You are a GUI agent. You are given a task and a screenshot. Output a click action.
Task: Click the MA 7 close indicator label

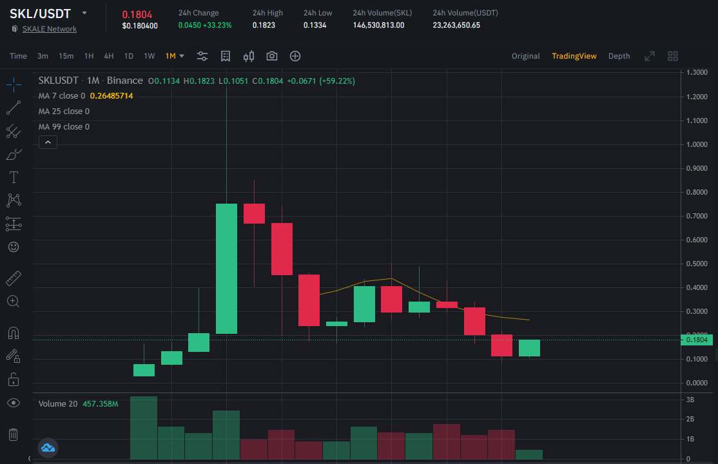62,96
